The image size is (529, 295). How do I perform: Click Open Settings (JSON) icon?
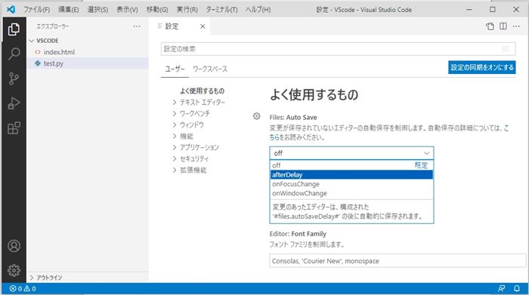(x=490, y=26)
